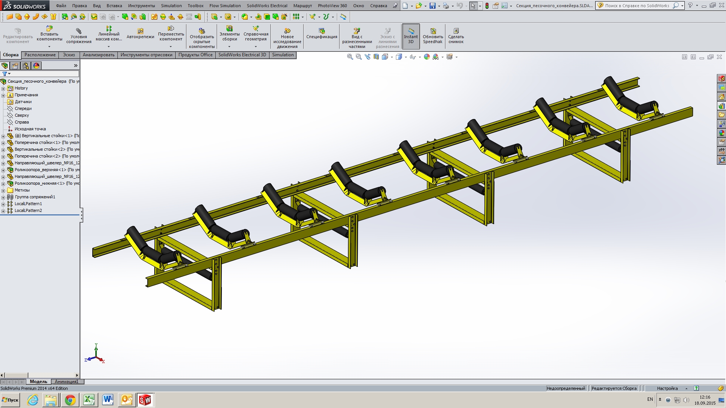
Task: Open FeatureManager design tree tab icon
Action: [5, 66]
